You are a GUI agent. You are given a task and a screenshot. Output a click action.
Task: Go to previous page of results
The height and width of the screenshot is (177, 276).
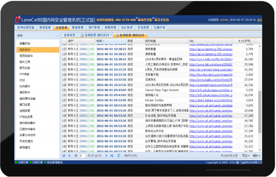70,156
